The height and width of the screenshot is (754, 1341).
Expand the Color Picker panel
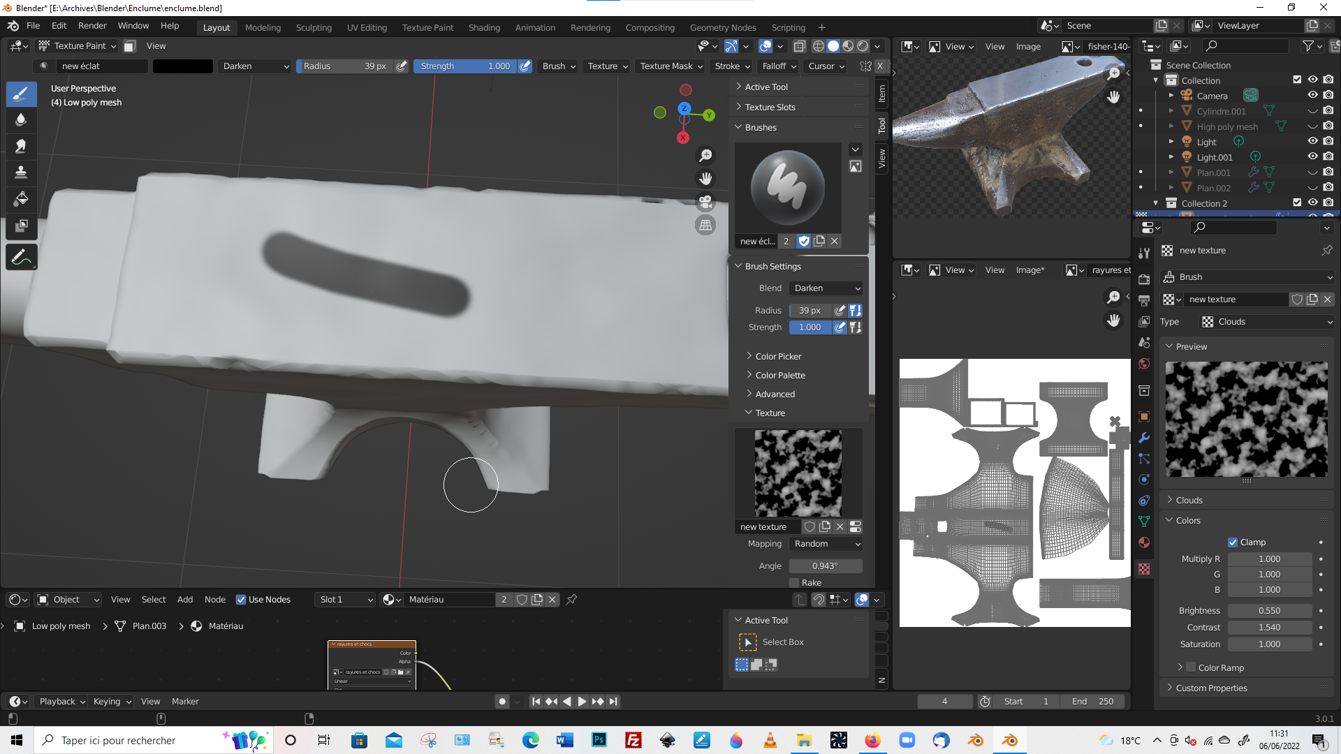777,357
